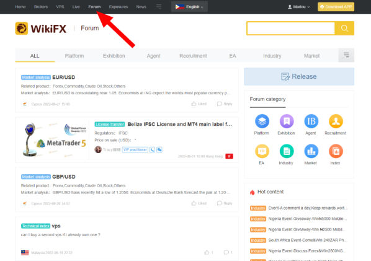Open the English language dropdown
Screen dimensions: 371x261
point(189,7)
